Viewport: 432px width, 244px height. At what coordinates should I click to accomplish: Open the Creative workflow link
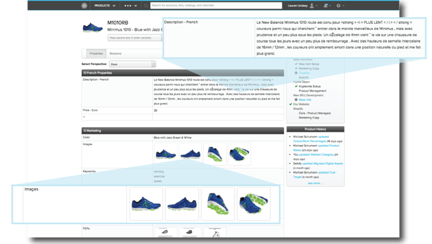click(x=304, y=72)
